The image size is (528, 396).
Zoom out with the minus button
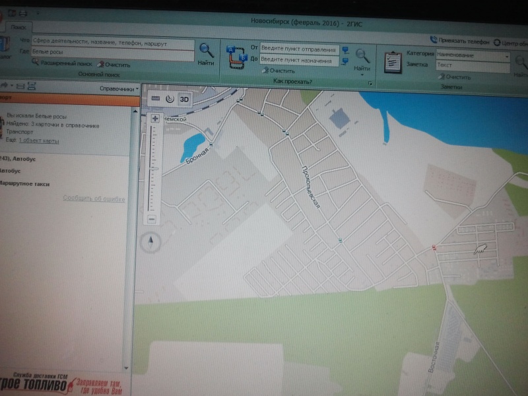pyautogui.click(x=152, y=219)
